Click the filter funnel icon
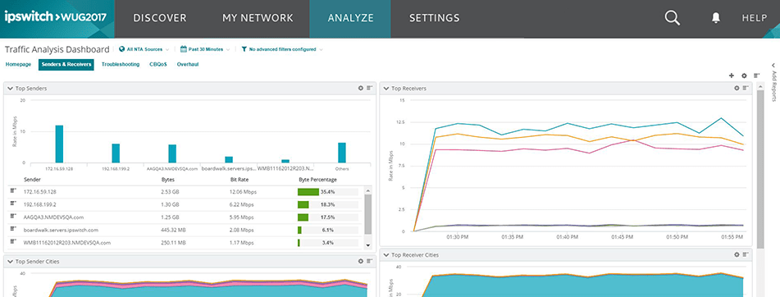 point(244,49)
